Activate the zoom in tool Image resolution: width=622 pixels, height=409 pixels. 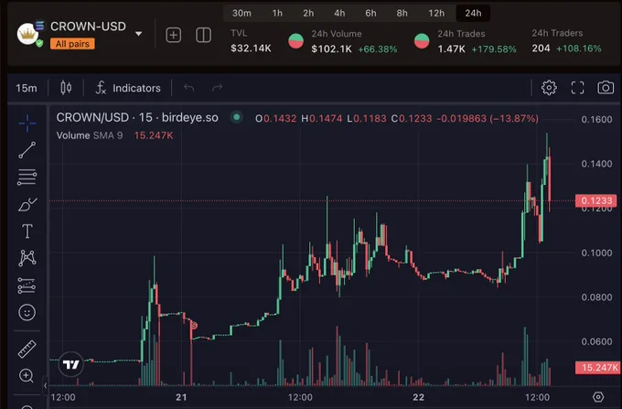[x=27, y=375]
